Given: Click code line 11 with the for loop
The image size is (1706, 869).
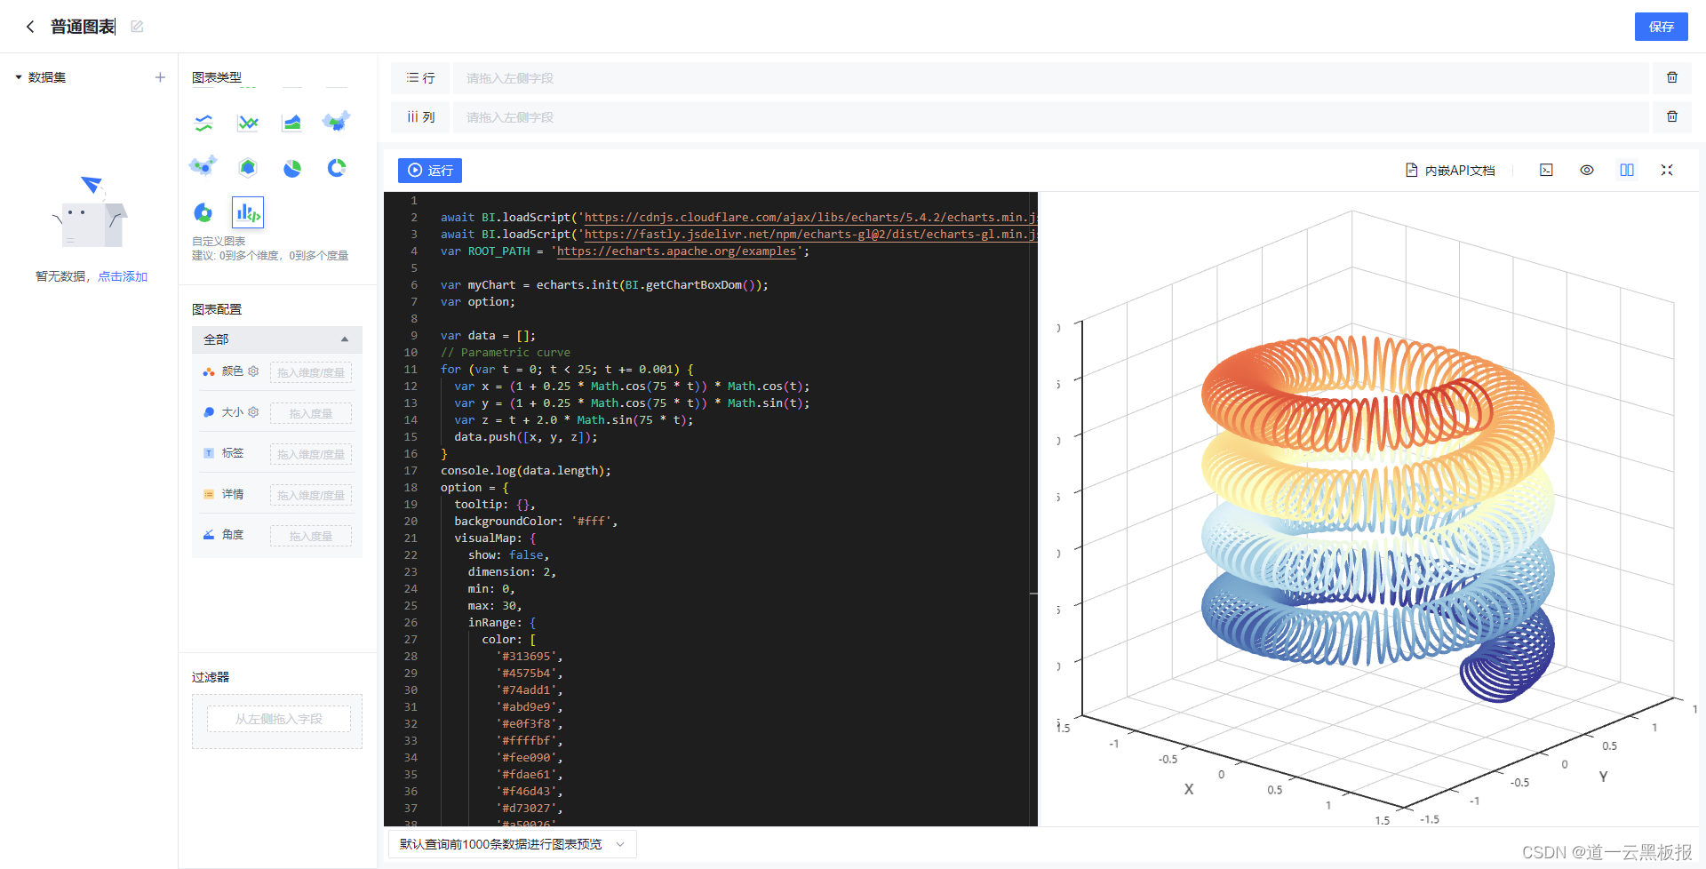Looking at the screenshot, I should (567, 369).
